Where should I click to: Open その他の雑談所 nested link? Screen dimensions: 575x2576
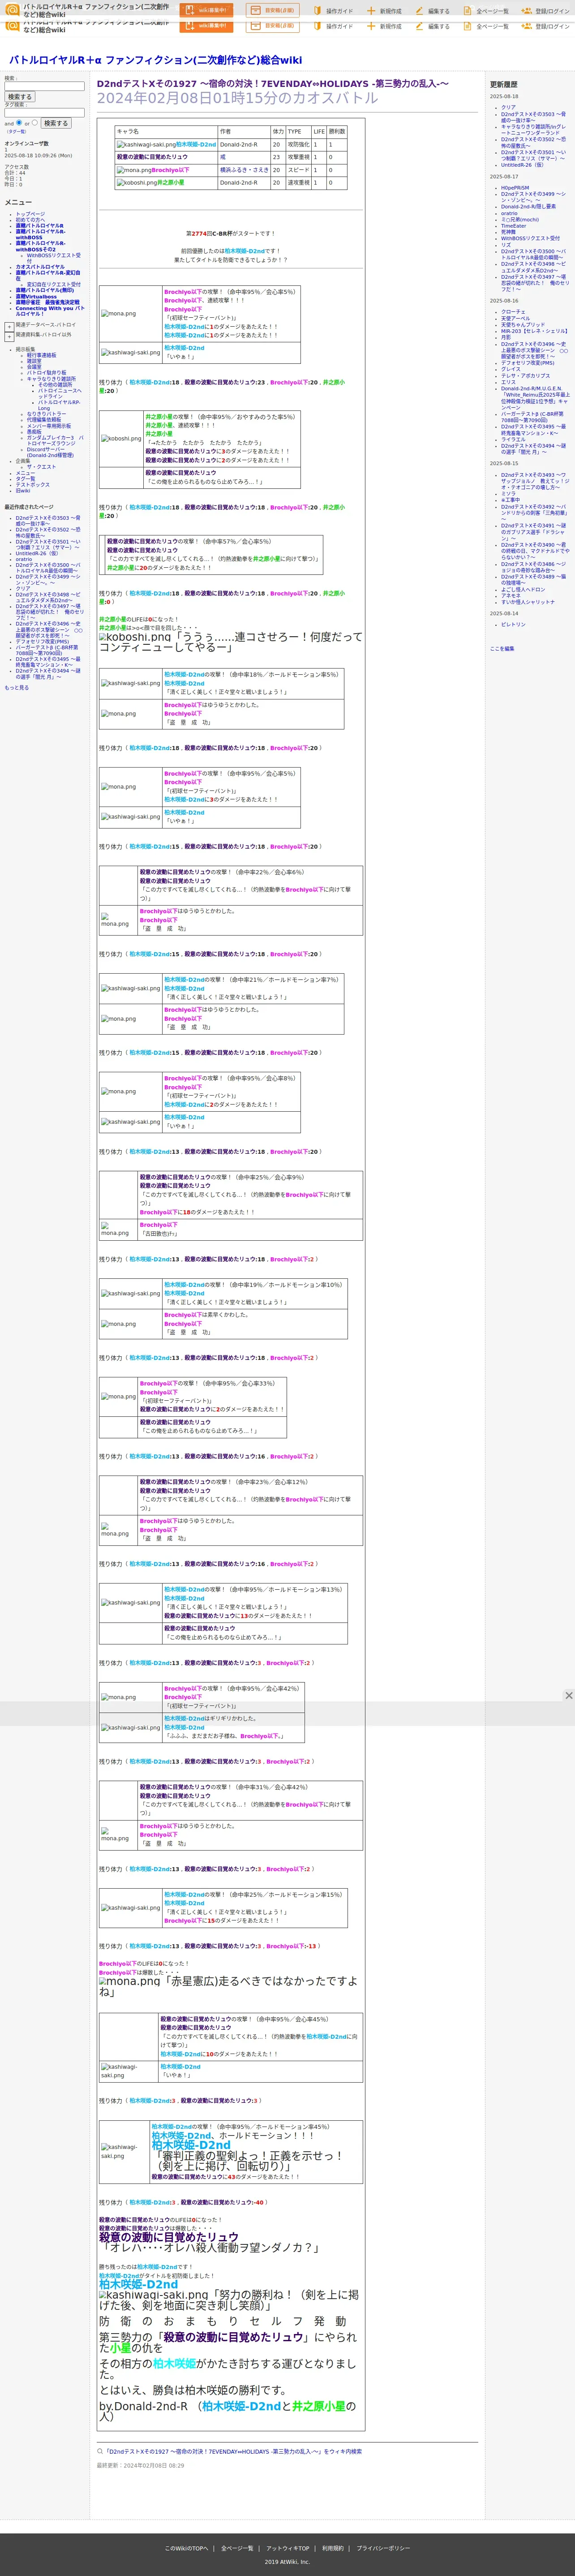[x=56, y=385]
